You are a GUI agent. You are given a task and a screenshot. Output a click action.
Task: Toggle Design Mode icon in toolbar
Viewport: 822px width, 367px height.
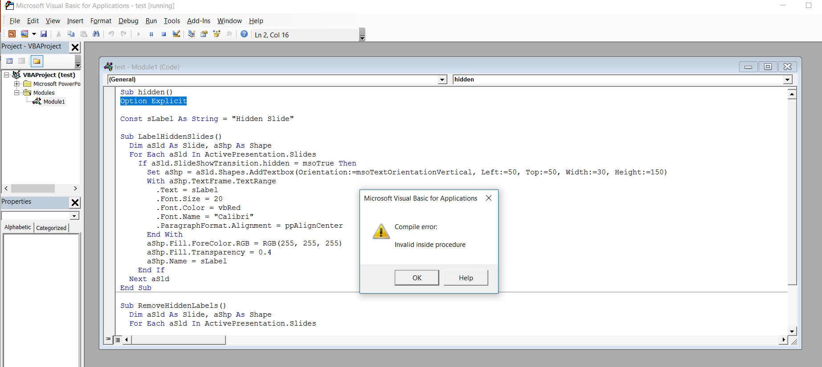coord(176,34)
